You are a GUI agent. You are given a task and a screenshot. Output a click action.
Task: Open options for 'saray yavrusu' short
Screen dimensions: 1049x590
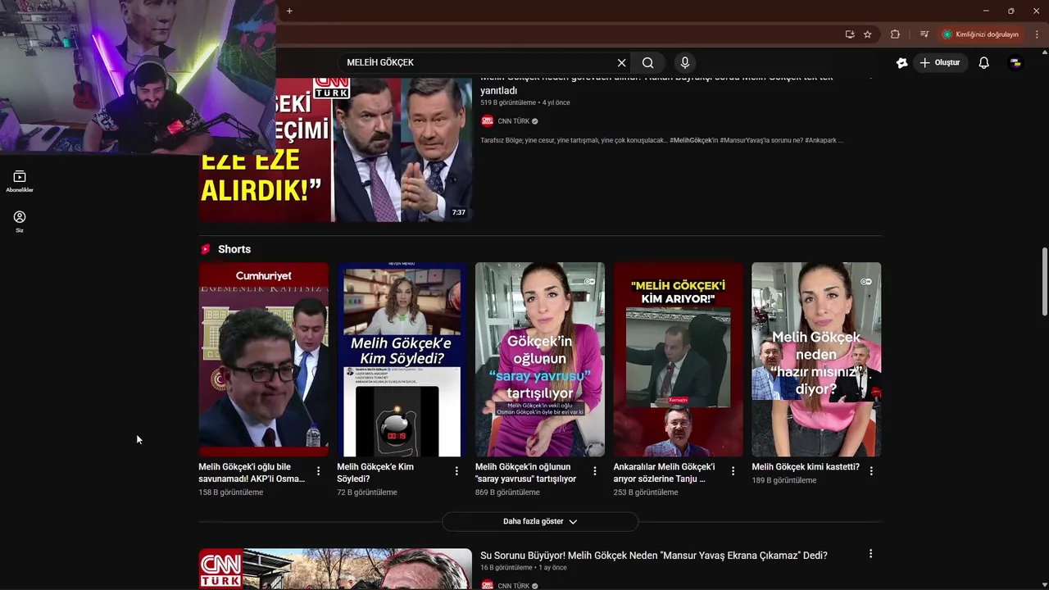tap(595, 471)
